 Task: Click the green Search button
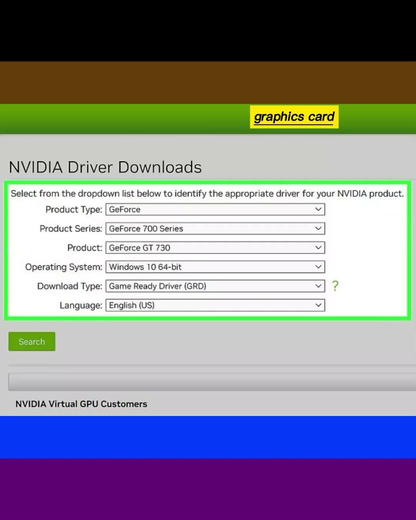click(x=32, y=342)
